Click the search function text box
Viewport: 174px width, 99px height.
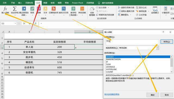pyautogui.click(x=132, y=42)
